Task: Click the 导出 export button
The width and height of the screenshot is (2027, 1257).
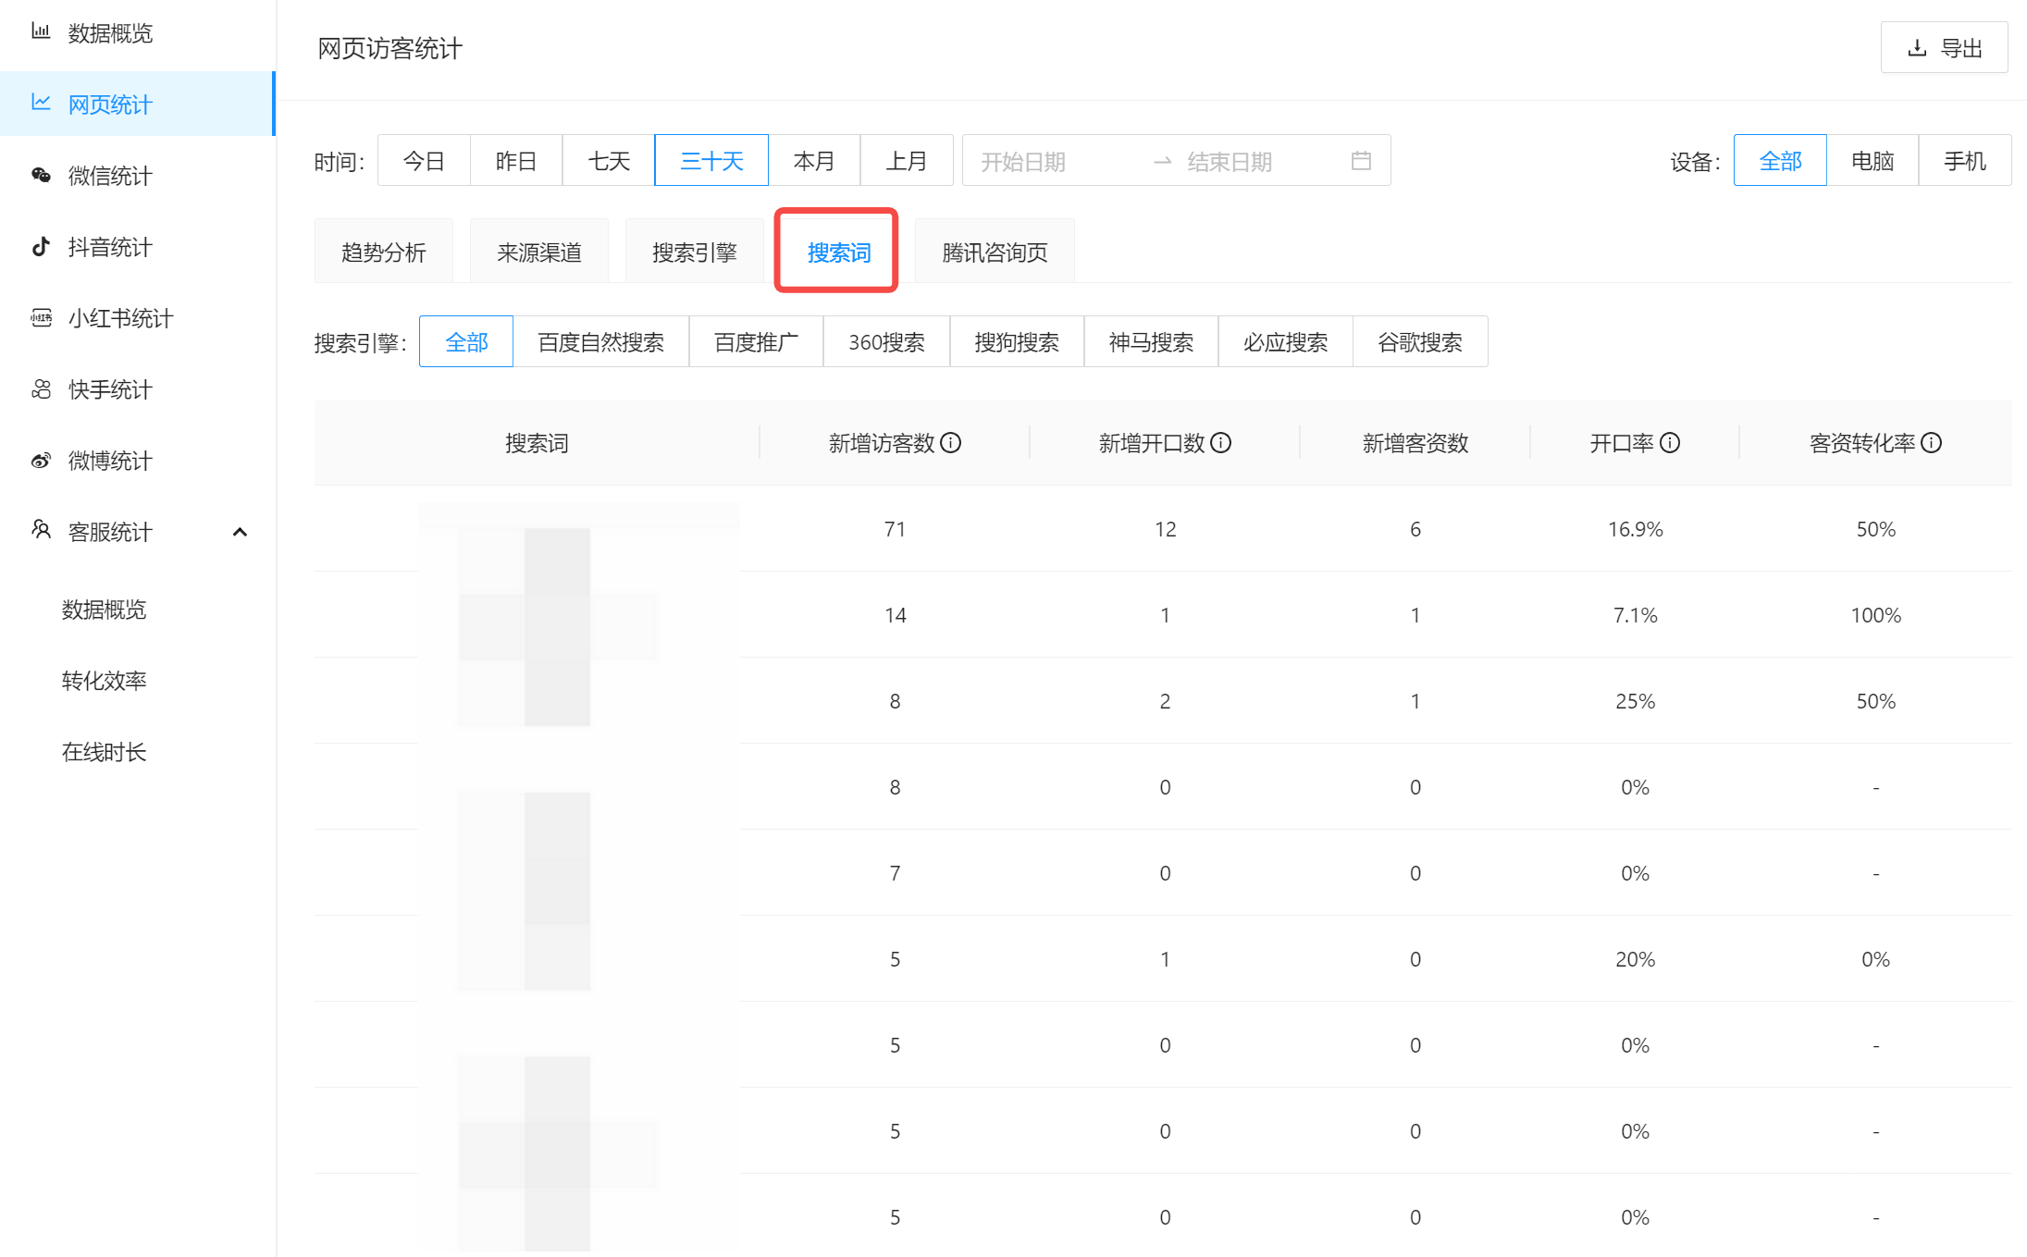Action: tap(1944, 47)
